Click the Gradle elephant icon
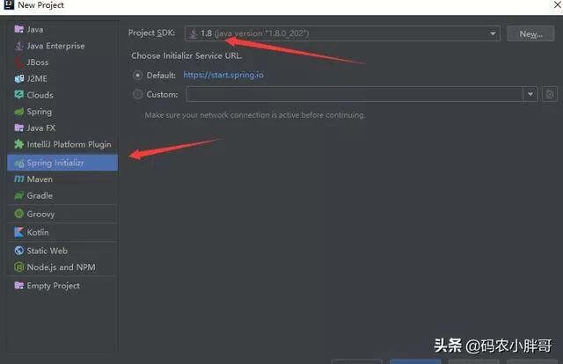The height and width of the screenshot is (364, 563). [x=18, y=196]
